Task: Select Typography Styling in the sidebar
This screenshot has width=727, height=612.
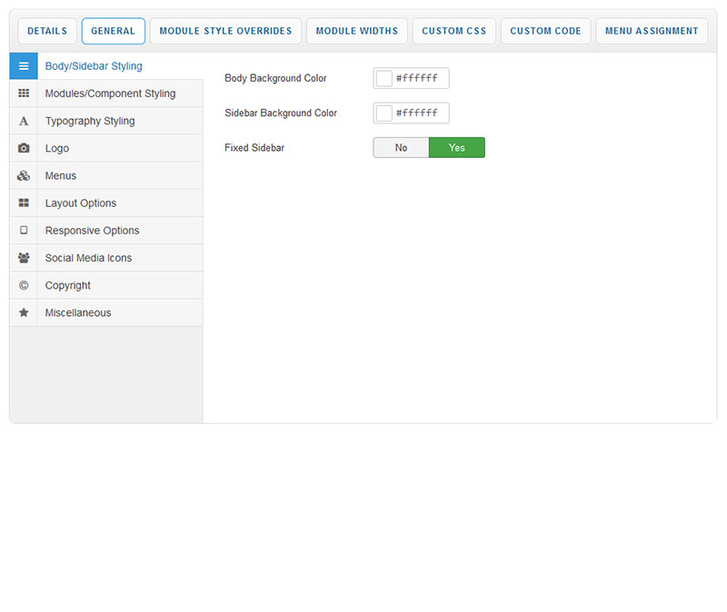Action: [90, 121]
